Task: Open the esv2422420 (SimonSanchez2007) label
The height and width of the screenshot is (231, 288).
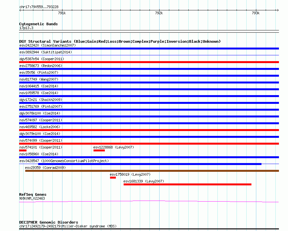Action: pyautogui.click(x=48, y=45)
